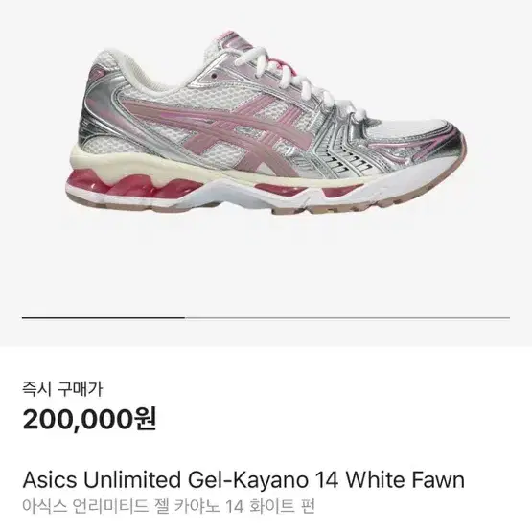
Task: Click the dark active segment of image indicator
Action: [x=104, y=318]
